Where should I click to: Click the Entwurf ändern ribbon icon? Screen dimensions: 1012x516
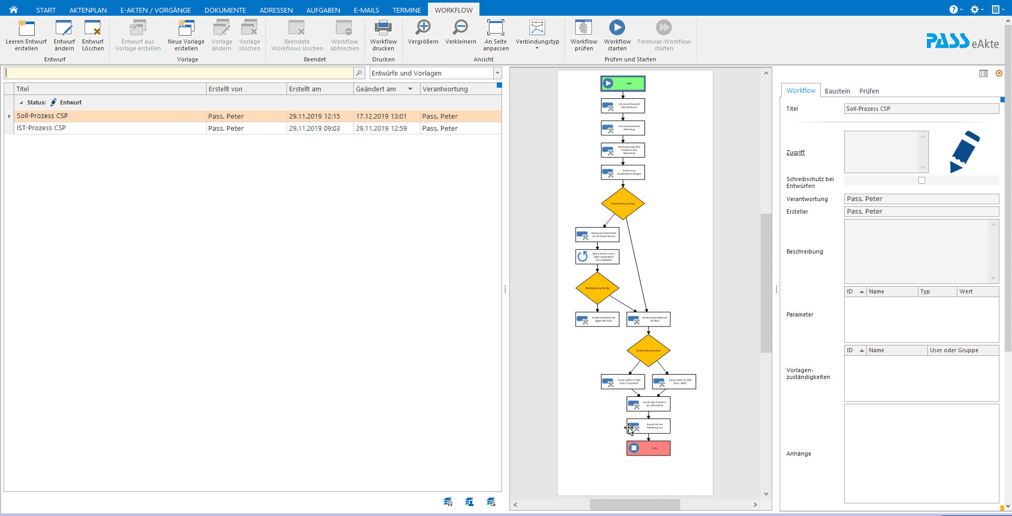point(64,28)
